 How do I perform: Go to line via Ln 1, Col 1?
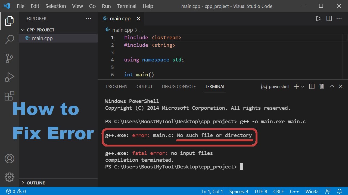tap(212, 191)
